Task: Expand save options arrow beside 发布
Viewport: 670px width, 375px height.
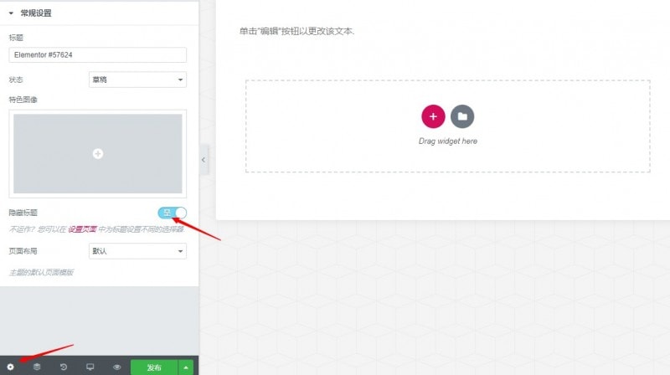Action: point(187,367)
